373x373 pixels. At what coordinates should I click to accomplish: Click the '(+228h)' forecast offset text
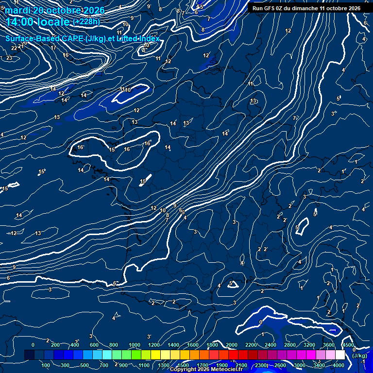86,22
